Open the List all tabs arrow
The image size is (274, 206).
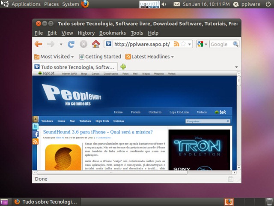click(x=236, y=67)
